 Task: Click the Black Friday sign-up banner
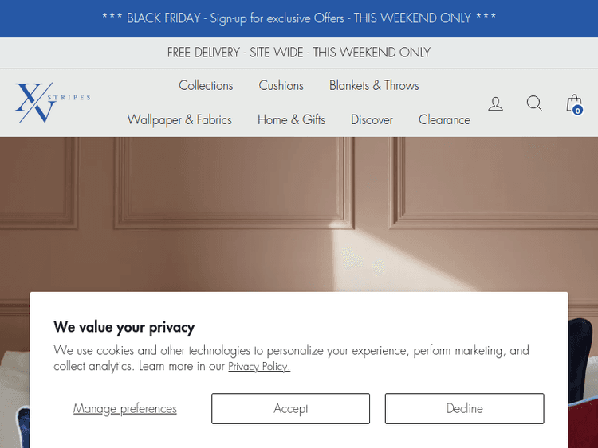(299, 18)
